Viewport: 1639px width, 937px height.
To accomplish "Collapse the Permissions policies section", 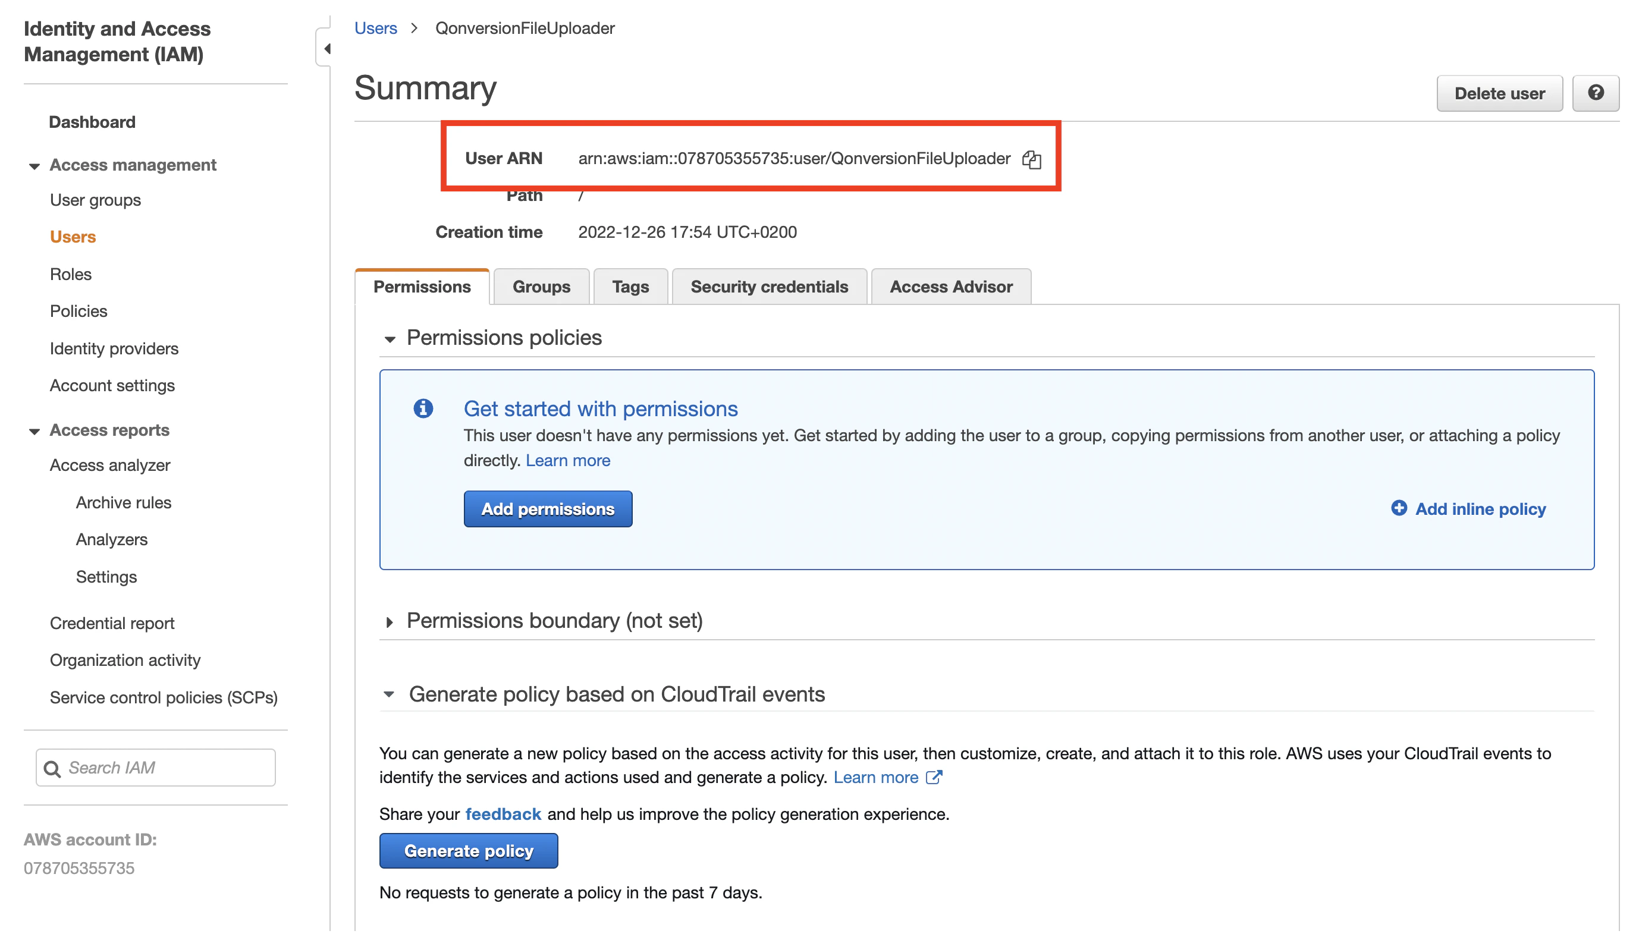I will tap(390, 339).
